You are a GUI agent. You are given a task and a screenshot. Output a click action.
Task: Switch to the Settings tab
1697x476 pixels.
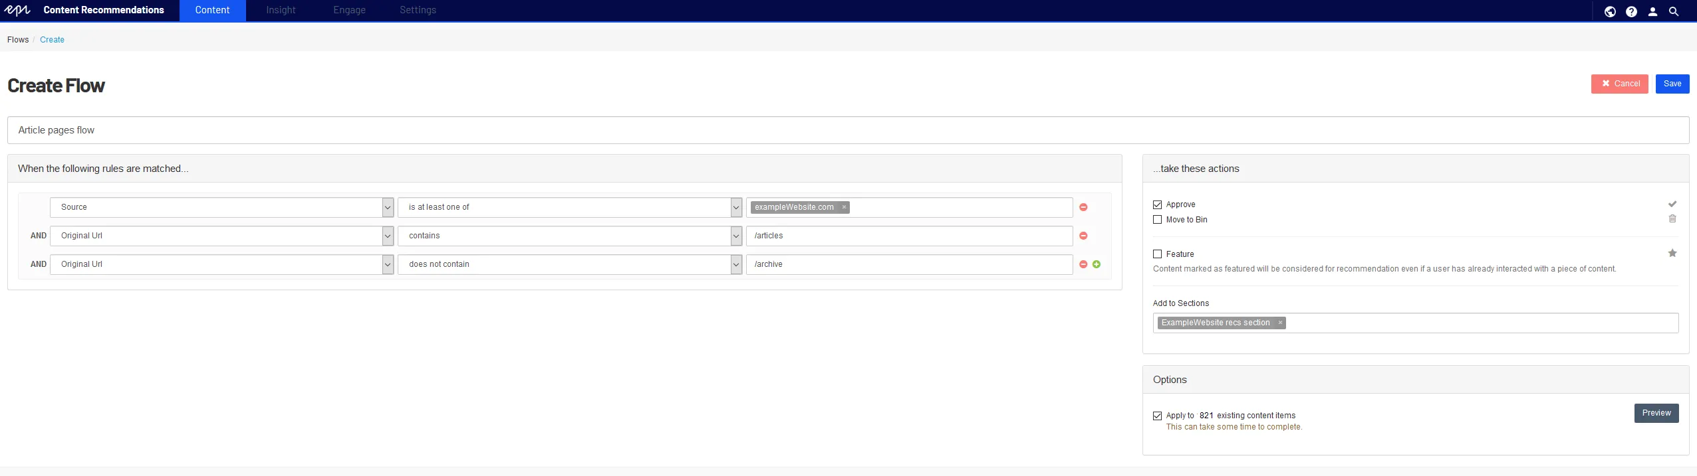418,10
